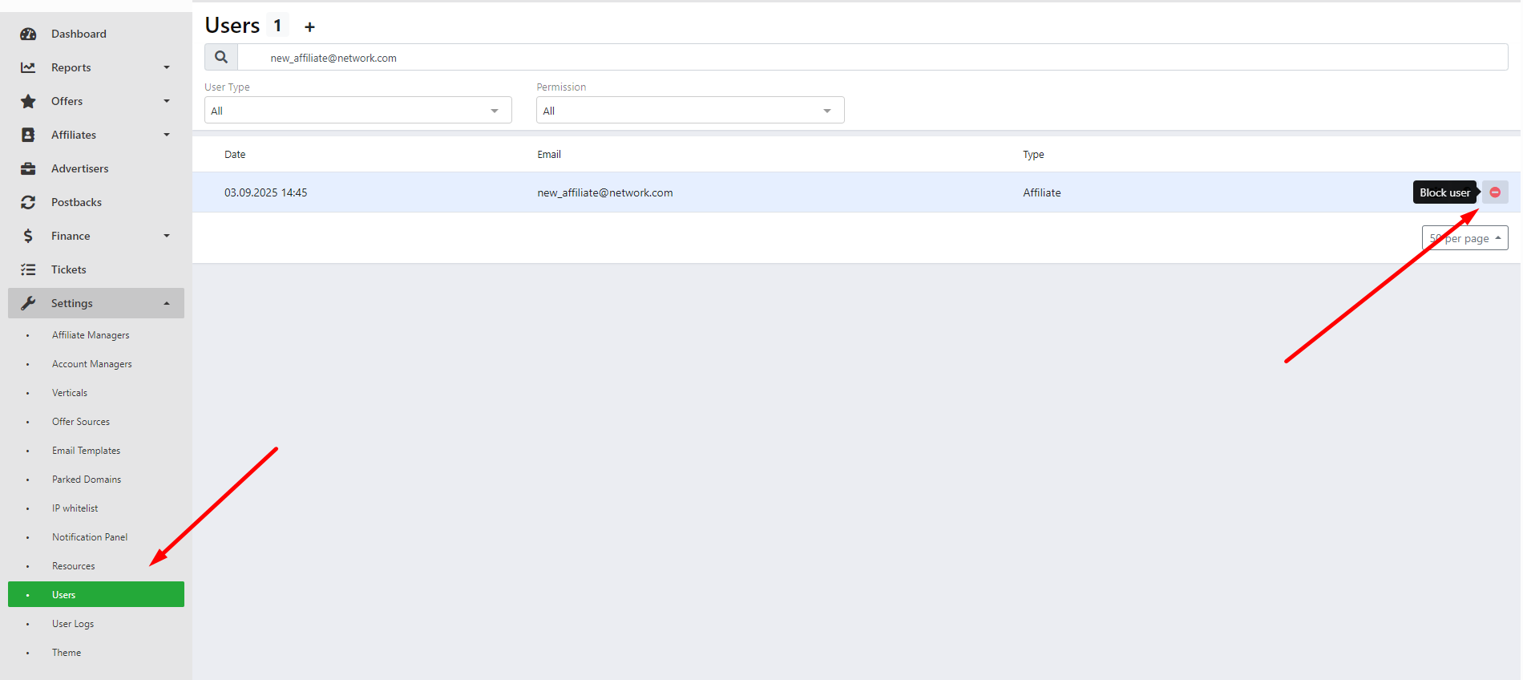The height and width of the screenshot is (680, 1523).
Task: Change the 50 per page selector
Action: tap(1464, 238)
